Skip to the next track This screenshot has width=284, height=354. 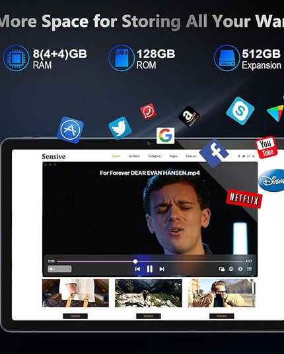point(162,269)
